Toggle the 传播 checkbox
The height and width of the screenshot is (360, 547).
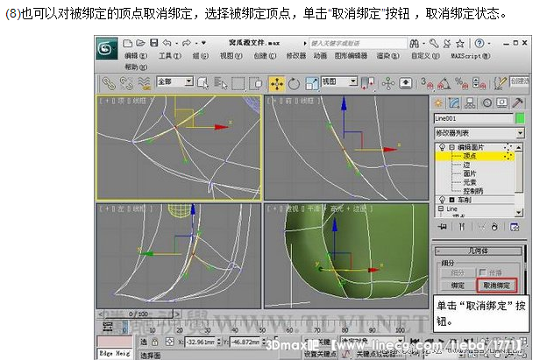483,272
